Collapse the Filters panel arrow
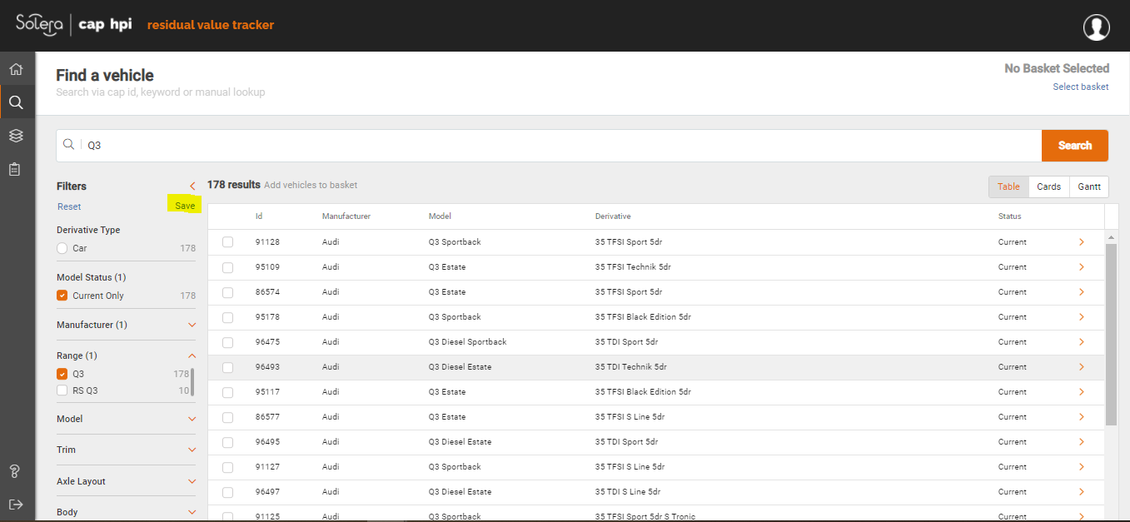The width and height of the screenshot is (1130, 522). coord(192,186)
